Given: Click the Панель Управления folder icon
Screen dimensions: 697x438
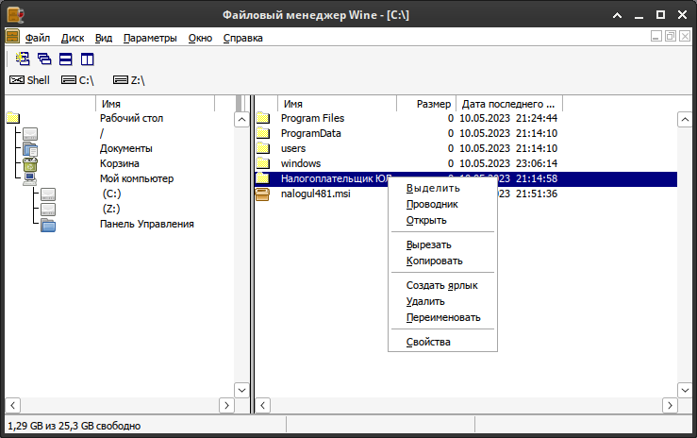Looking at the screenshot, I should (48, 225).
